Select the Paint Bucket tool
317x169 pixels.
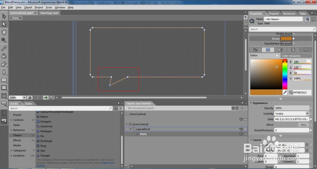point(4,56)
